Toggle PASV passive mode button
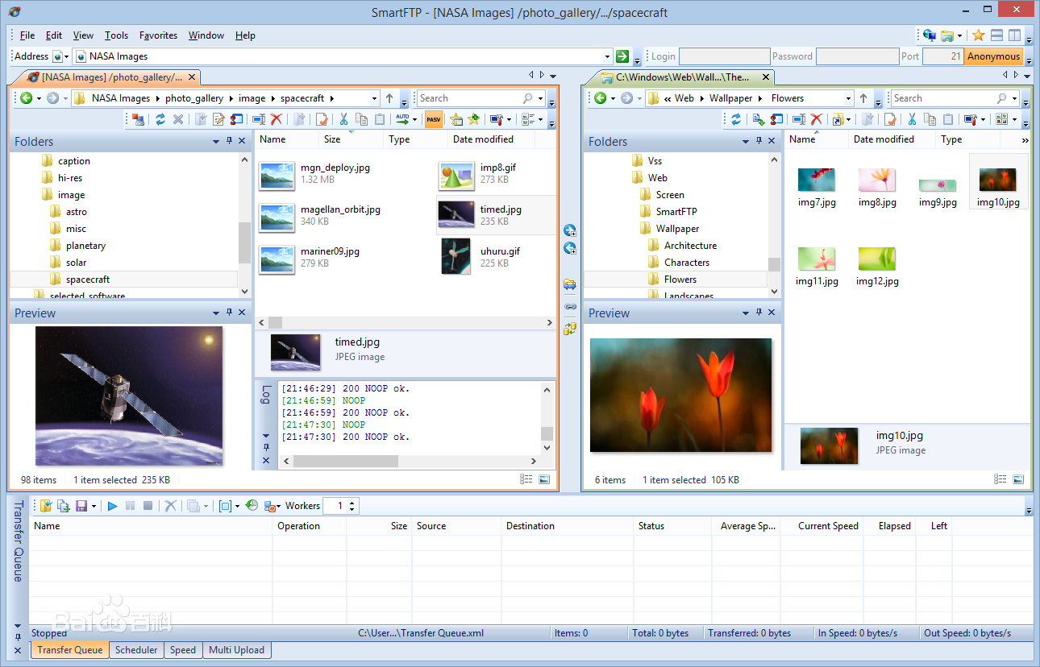 (434, 119)
